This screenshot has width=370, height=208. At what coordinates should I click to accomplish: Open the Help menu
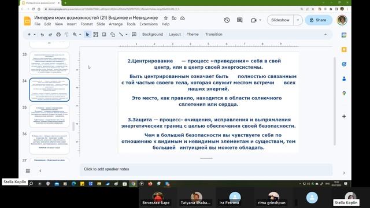click(165, 24)
